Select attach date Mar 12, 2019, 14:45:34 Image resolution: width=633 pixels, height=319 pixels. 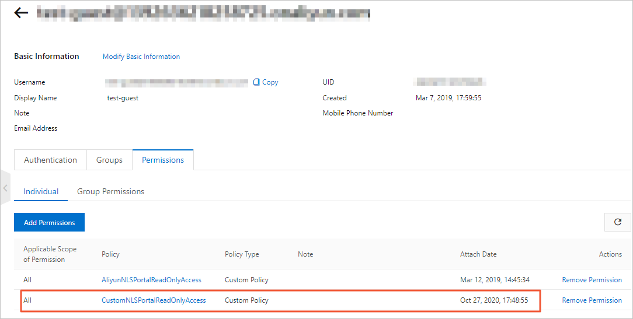(x=495, y=280)
